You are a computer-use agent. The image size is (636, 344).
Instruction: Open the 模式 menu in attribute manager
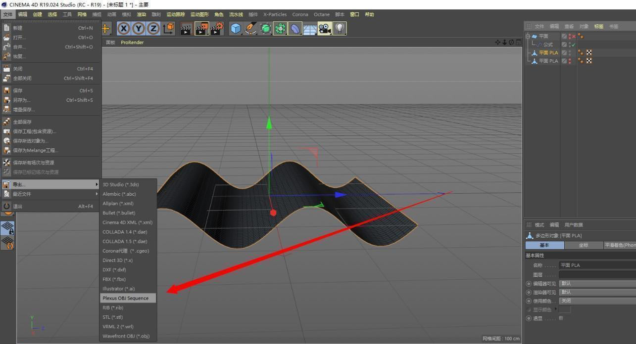pos(539,225)
